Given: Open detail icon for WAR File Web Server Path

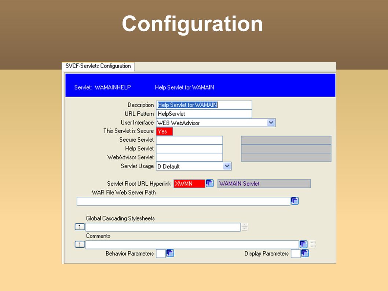Looking at the screenshot, I should tap(295, 201).
